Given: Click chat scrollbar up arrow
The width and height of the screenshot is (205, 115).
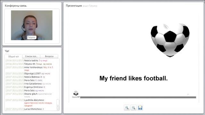Looking at the screenshot, I should tap(58, 106).
